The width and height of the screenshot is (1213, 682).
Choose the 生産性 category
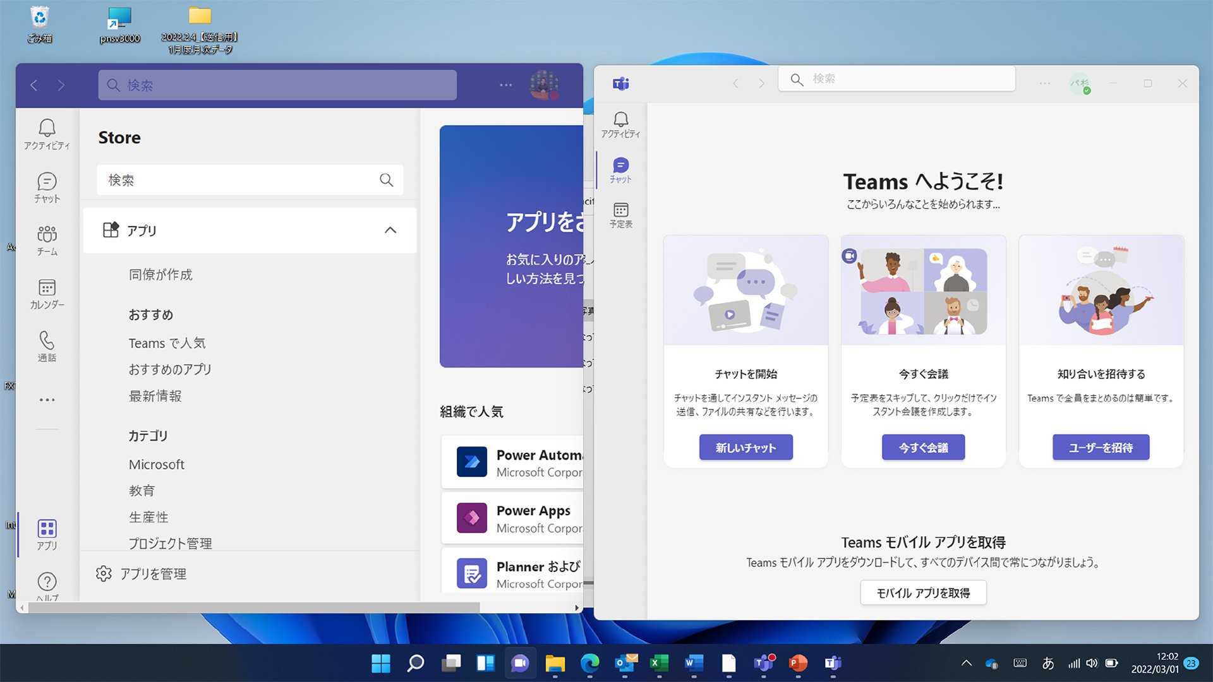pyautogui.click(x=148, y=517)
